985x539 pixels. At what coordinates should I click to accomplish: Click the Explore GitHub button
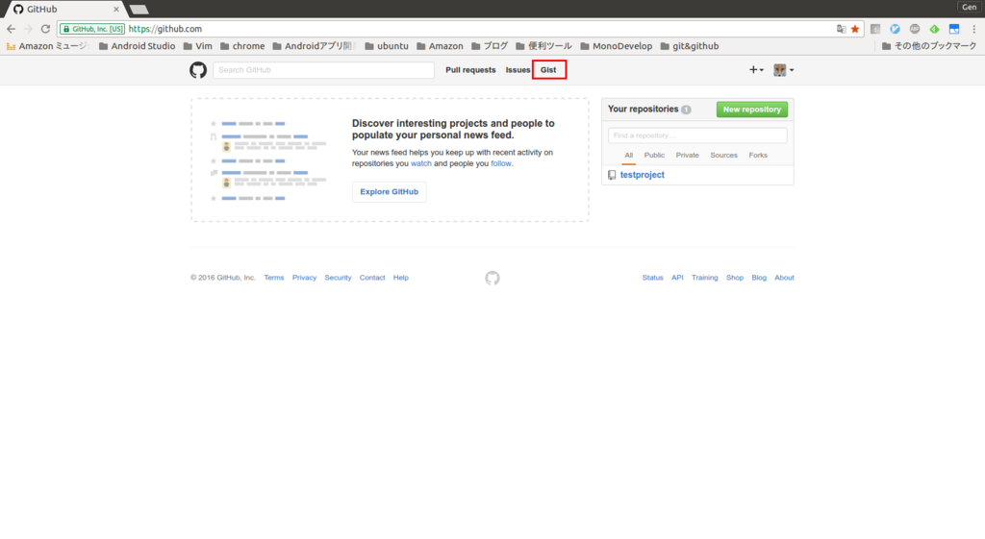point(389,192)
